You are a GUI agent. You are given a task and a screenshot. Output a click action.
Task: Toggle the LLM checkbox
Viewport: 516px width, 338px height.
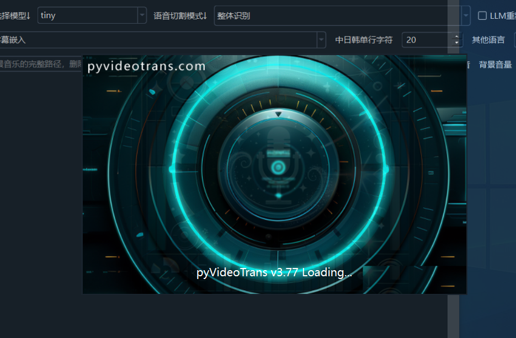coord(482,15)
